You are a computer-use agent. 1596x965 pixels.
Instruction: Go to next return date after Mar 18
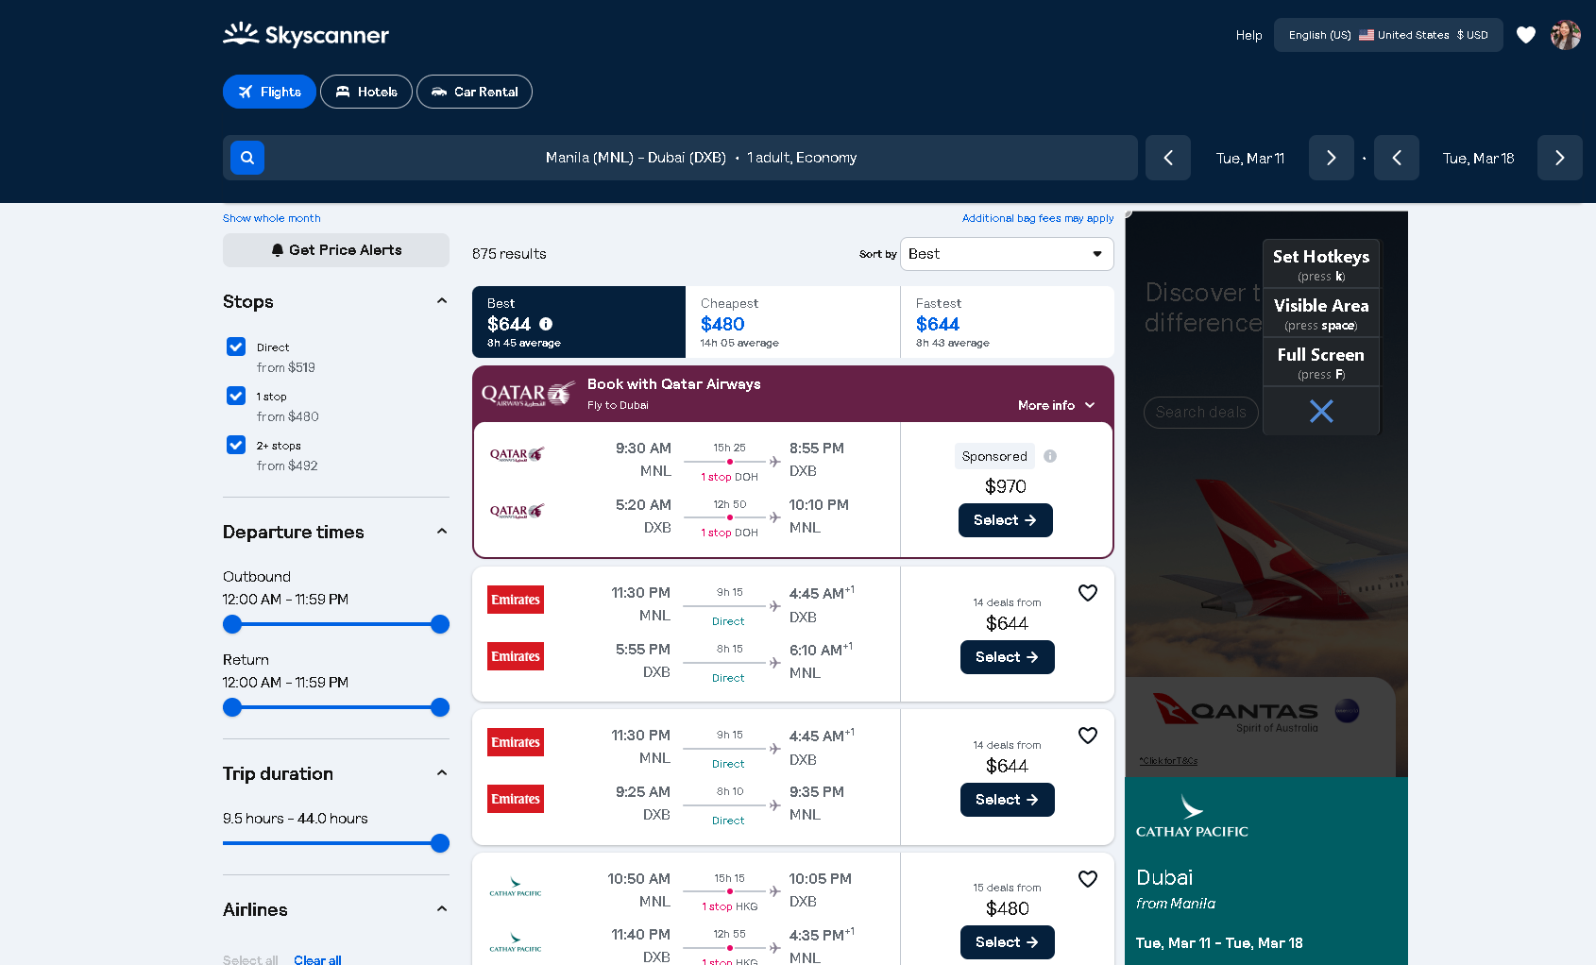pyautogui.click(x=1560, y=158)
